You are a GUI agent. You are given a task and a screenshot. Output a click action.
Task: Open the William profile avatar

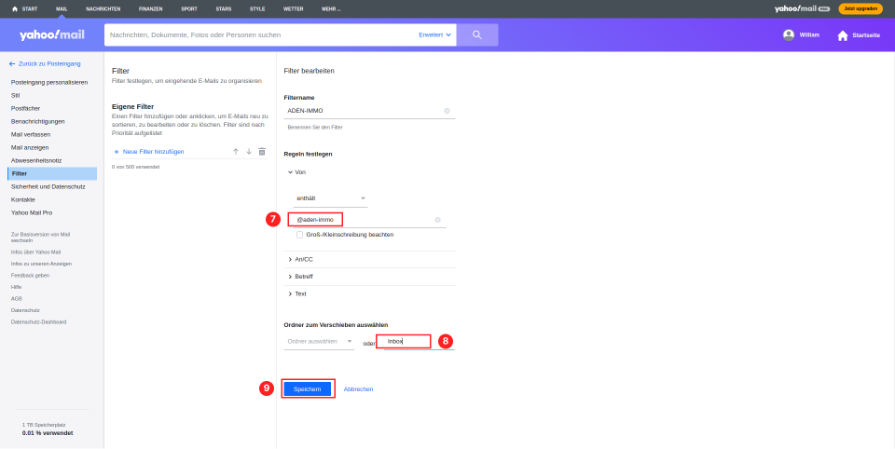click(789, 34)
